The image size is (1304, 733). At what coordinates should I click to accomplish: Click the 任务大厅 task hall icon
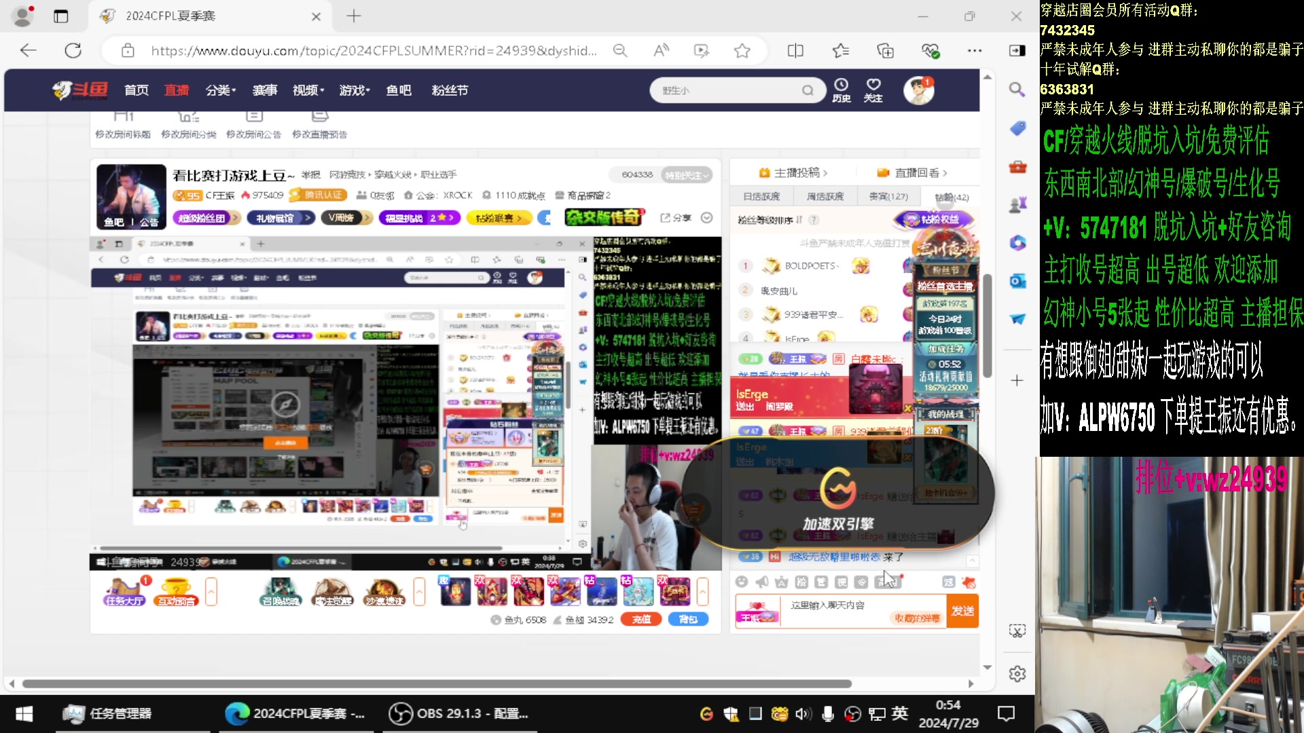click(x=125, y=590)
